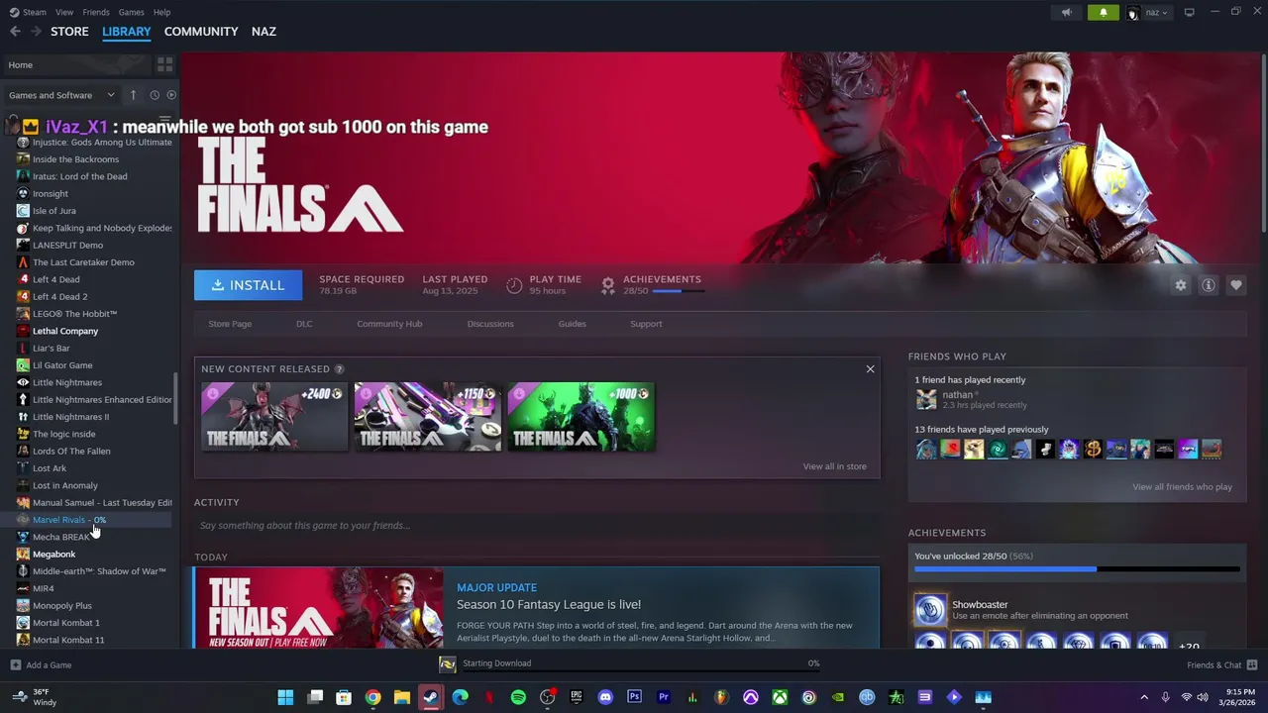Open the Discussions link
The width and height of the screenshot is (1268, 713).
pos(490,324)
